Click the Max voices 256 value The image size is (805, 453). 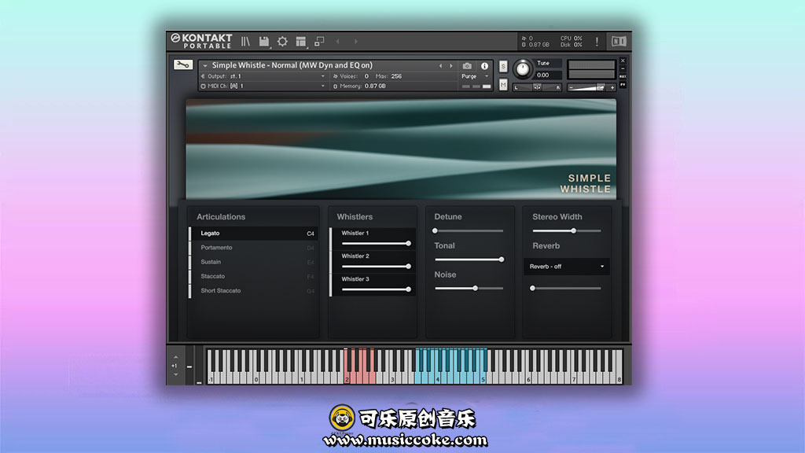point(396,76)
